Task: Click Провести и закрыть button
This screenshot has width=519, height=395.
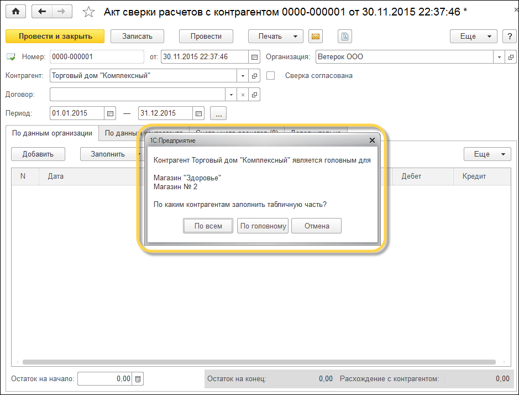Action: pos(55,37)
